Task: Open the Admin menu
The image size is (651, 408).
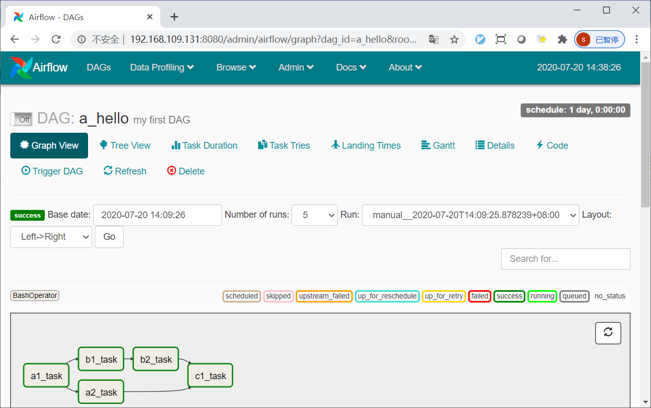Action: click(296, 67)
